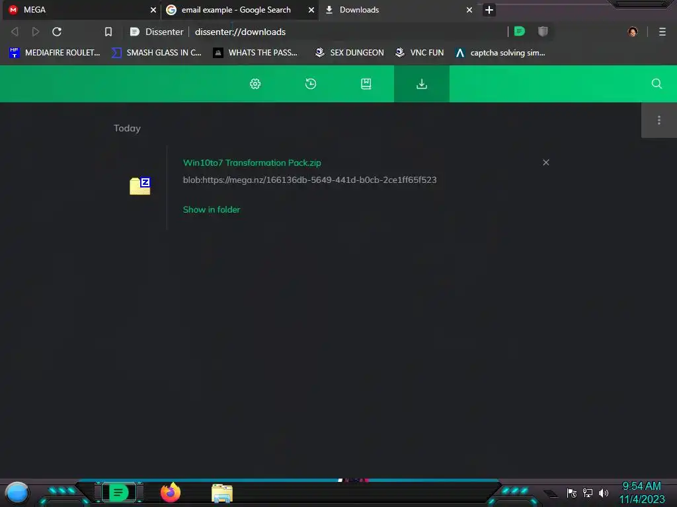Image resolution: width=677 pixels, height=507 pixels.
Task: Close the MEGA tab
Action: pyautogui.click(x=153, y=10)
